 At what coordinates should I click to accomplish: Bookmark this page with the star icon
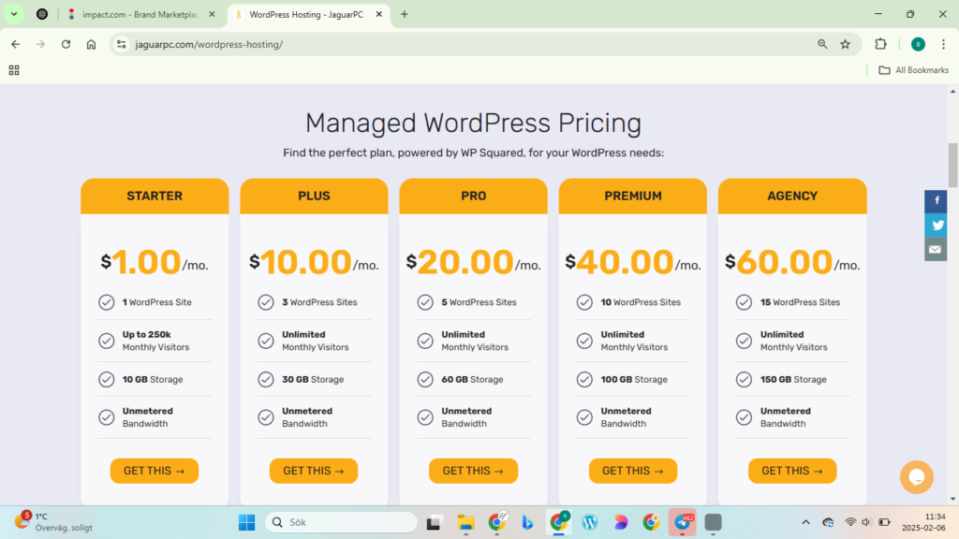coord(846,44)
